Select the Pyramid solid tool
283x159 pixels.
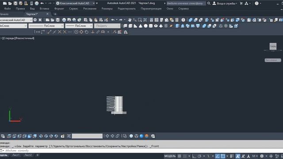[x=161, y=26]
